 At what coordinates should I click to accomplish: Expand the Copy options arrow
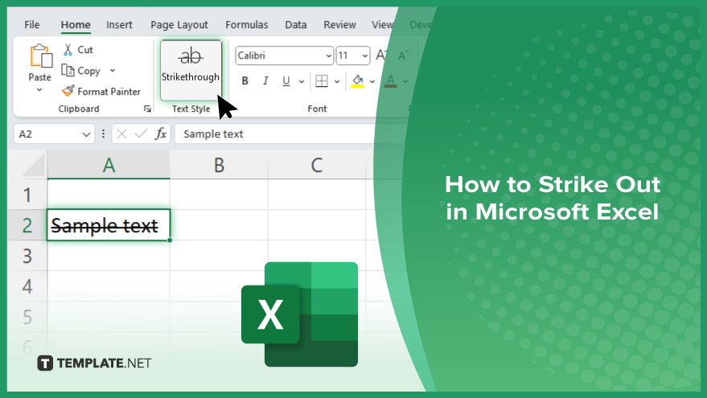point(113,70)
